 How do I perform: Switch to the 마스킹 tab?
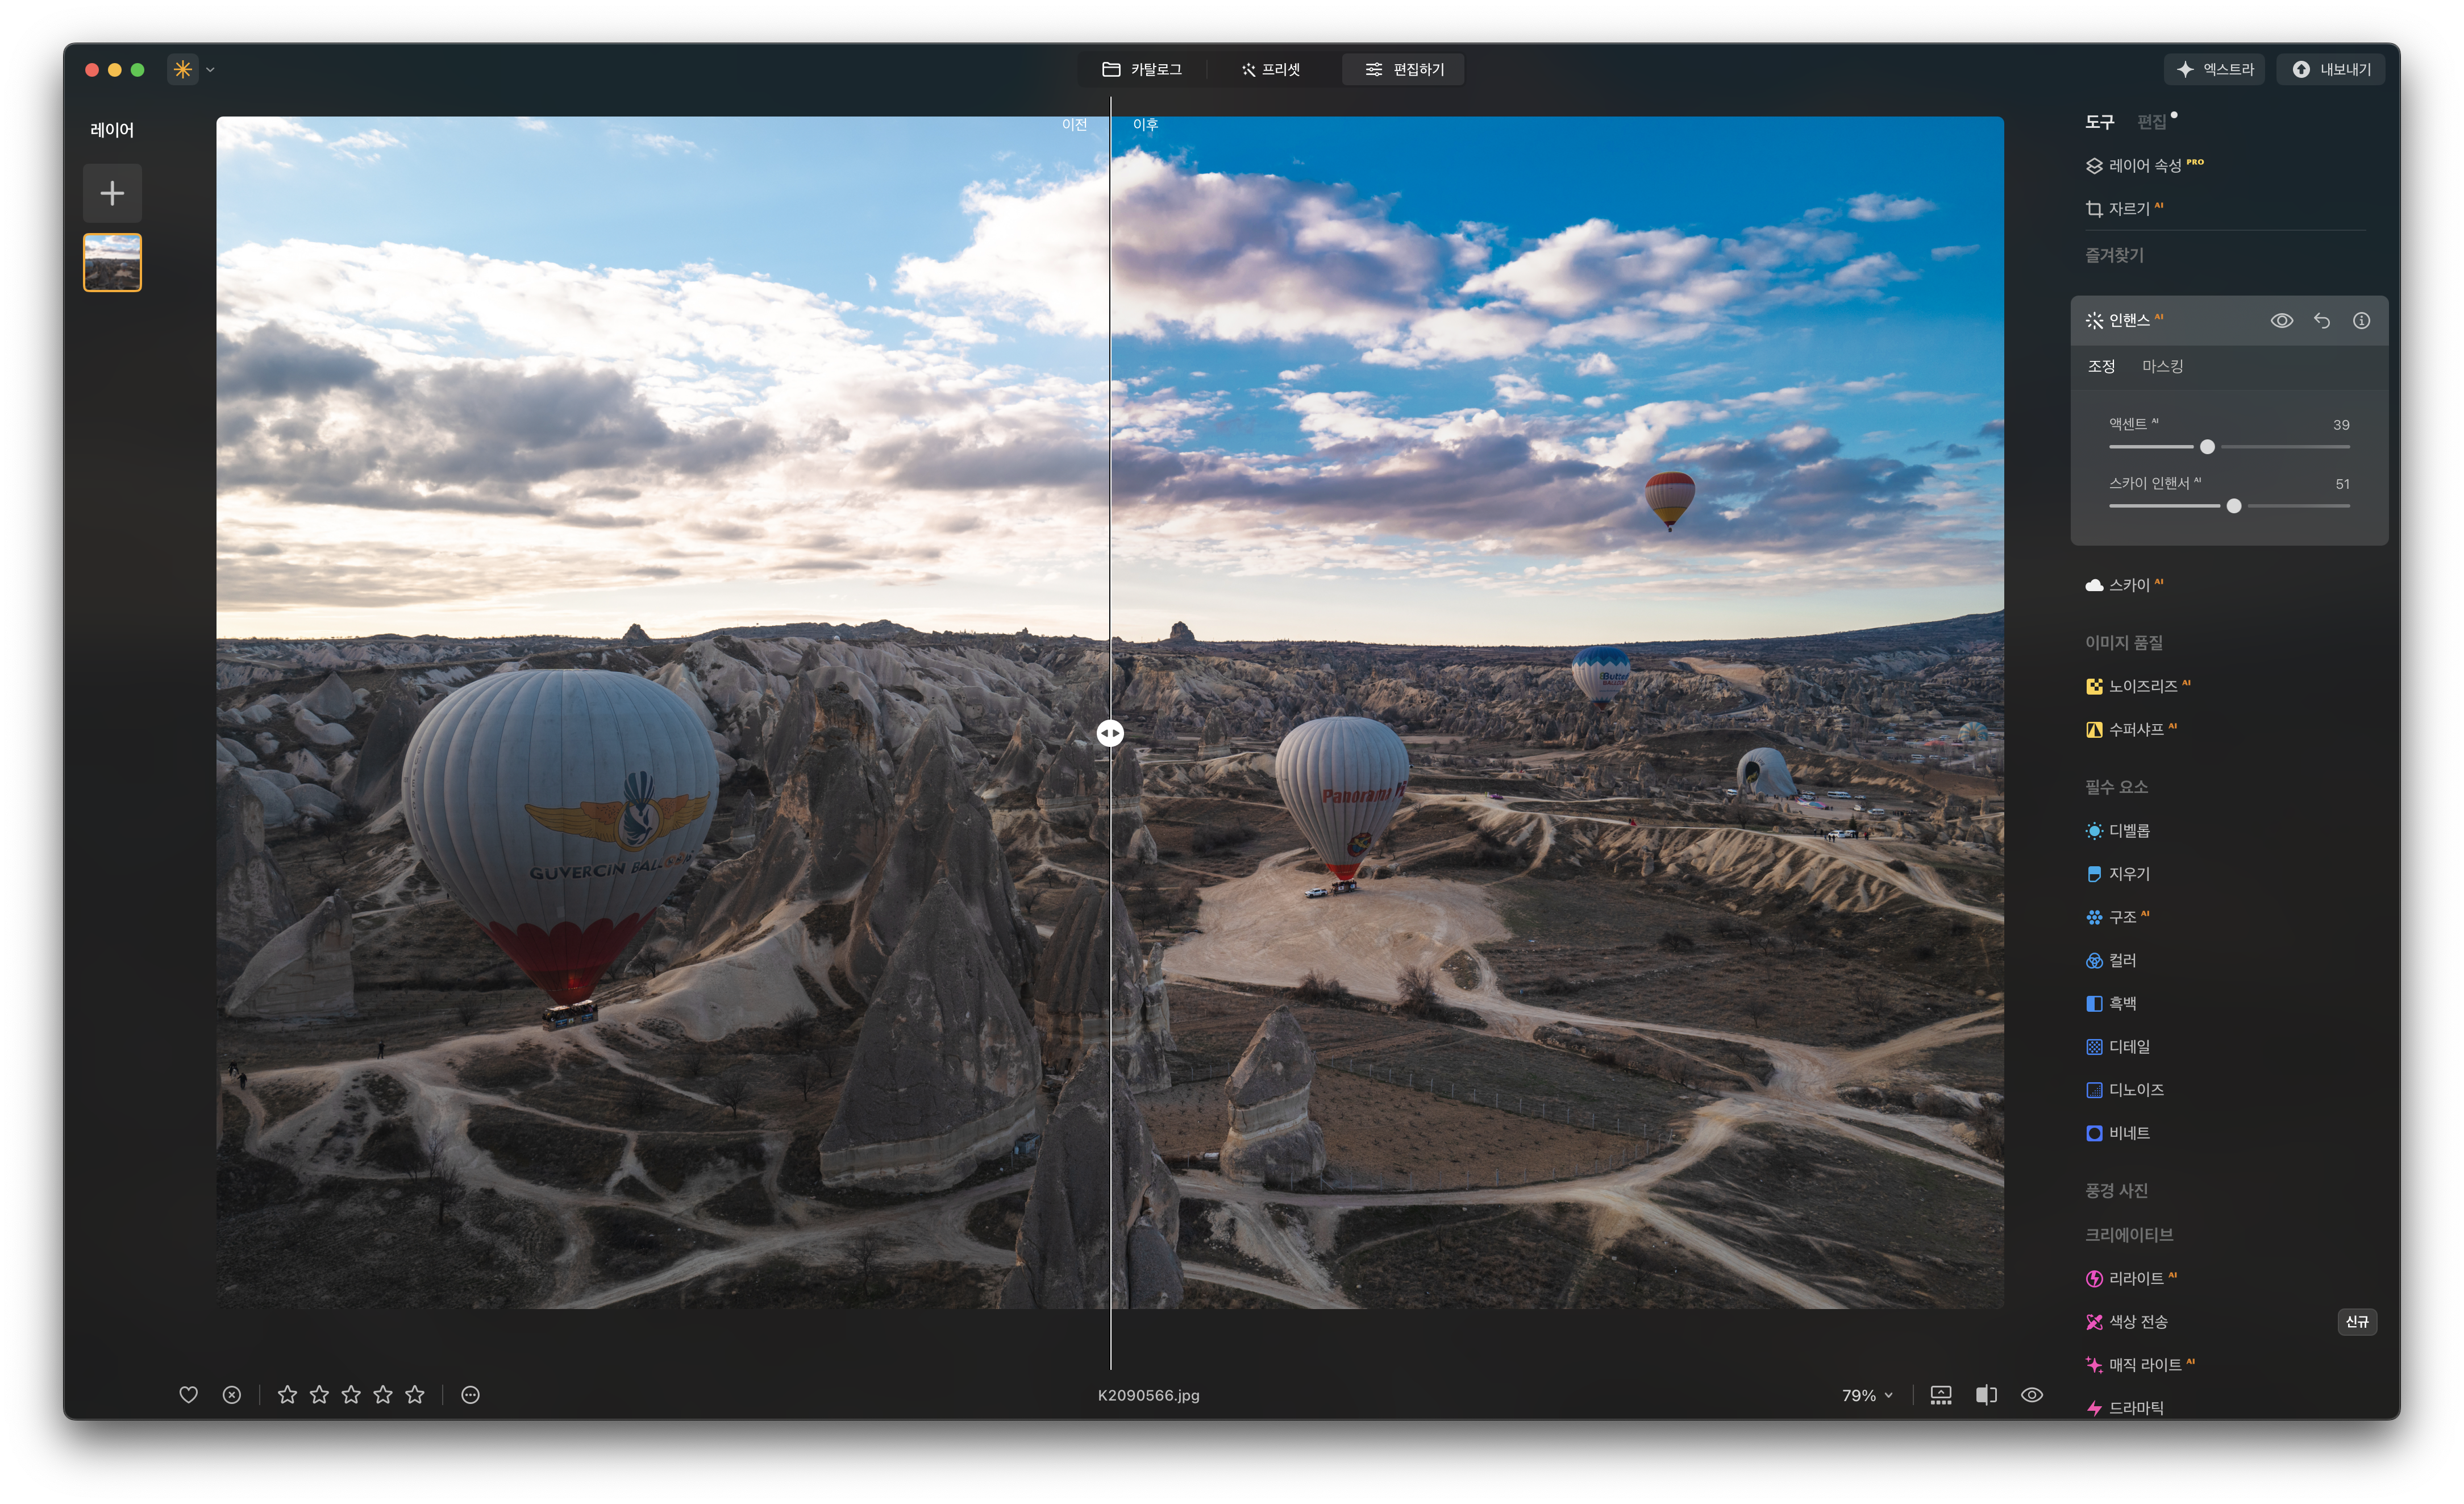[2162, 366]
